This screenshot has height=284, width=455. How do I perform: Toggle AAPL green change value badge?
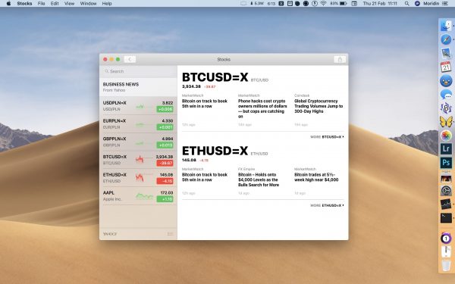pyautogui.click(x=165, y=199)
